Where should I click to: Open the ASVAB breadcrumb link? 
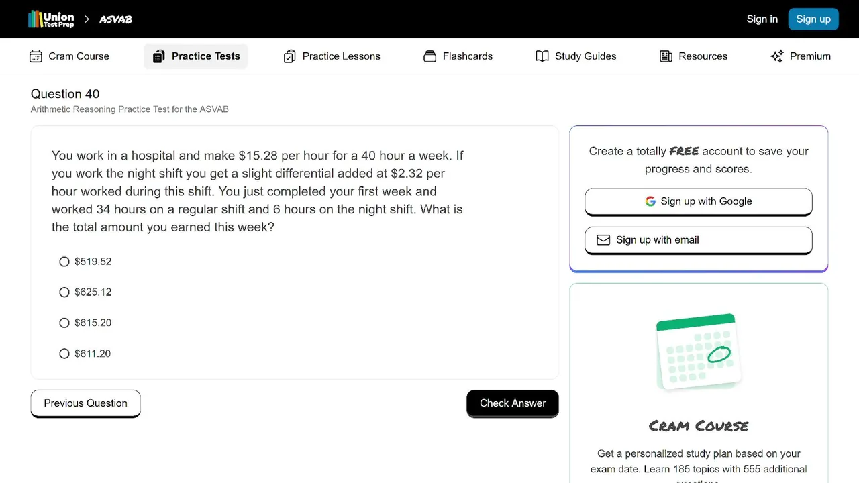tap(116, 19)
